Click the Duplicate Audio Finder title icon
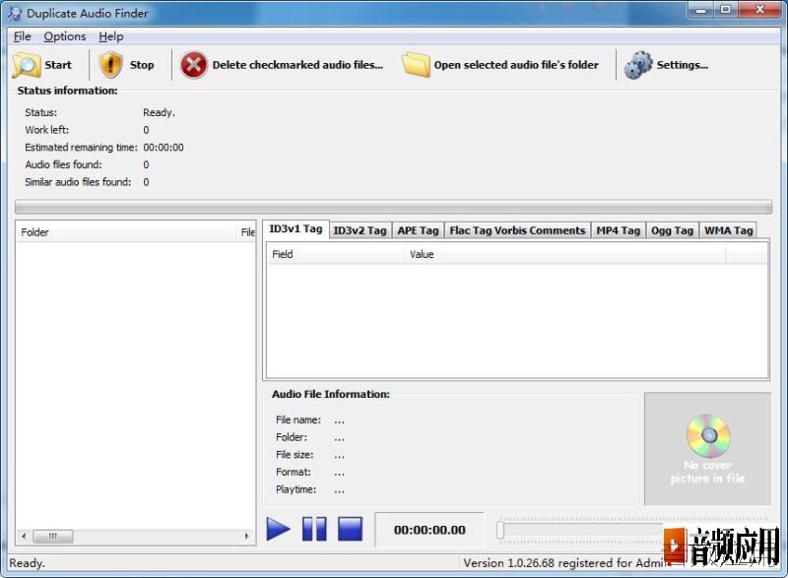788x578 pixels. pyautogui.click(x=15, y=13)
